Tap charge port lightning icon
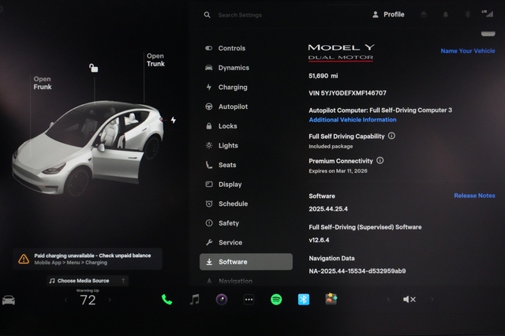Screen dimensions: 505x336 (174, 120)
